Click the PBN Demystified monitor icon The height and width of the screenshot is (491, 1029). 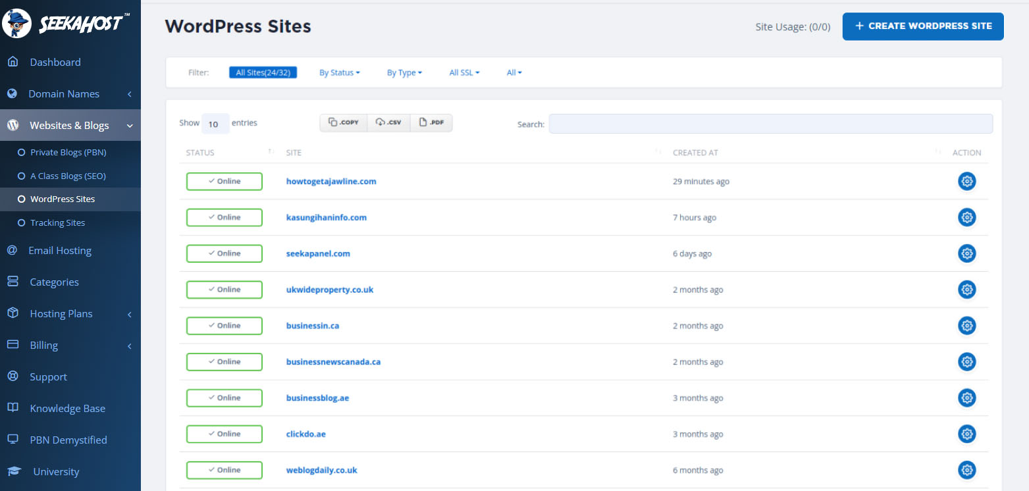(x=13, y=440)
